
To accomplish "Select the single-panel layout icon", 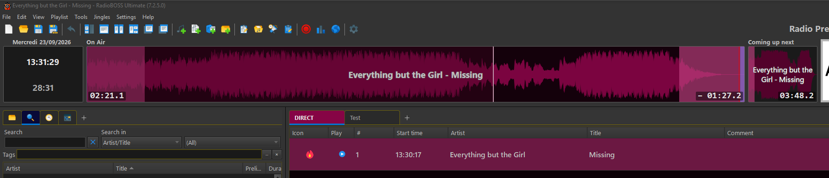I will pos(104,29).
